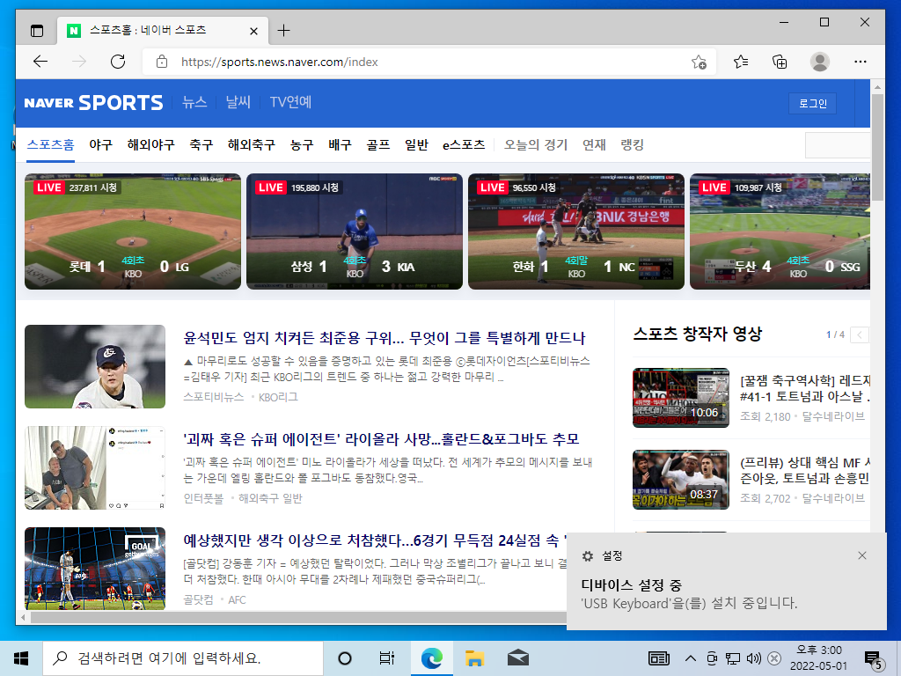Click the 로그인 button
Screen dimensions: 901x676
click(812, 104)
